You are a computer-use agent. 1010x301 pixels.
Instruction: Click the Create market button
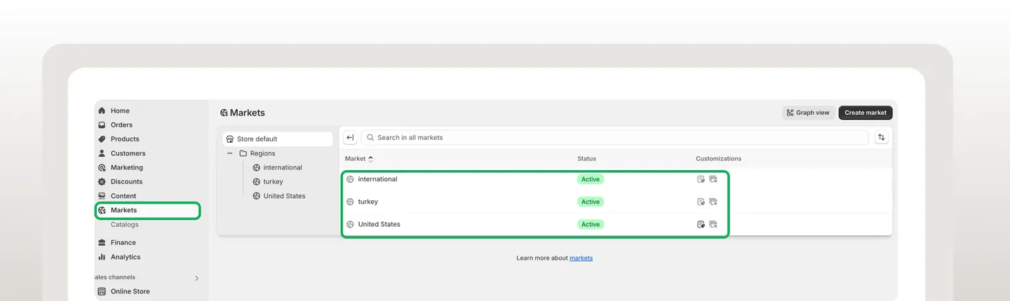pos(866,113)
